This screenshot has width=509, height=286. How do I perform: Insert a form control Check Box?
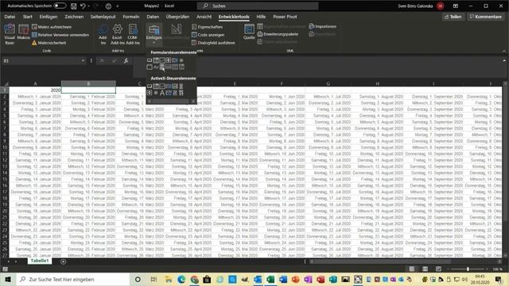(162, 60)
